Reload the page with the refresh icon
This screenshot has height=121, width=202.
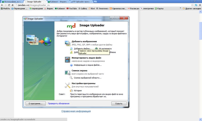(x=9, y=5)
